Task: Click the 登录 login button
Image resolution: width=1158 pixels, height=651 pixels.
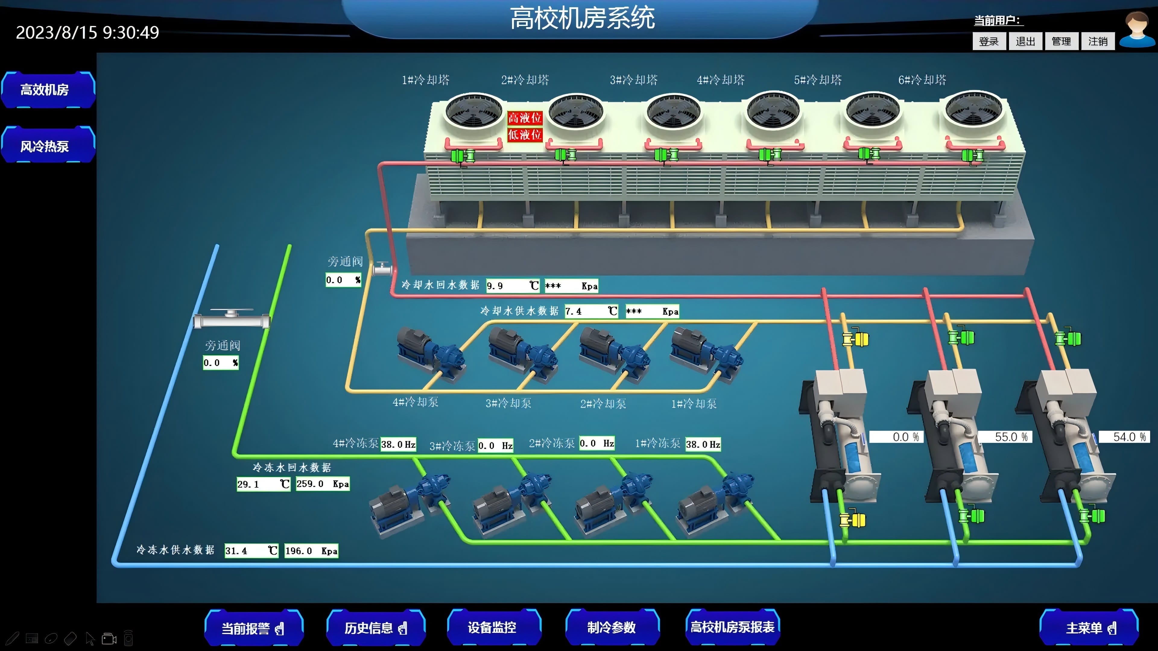Action: click(989, 41)
